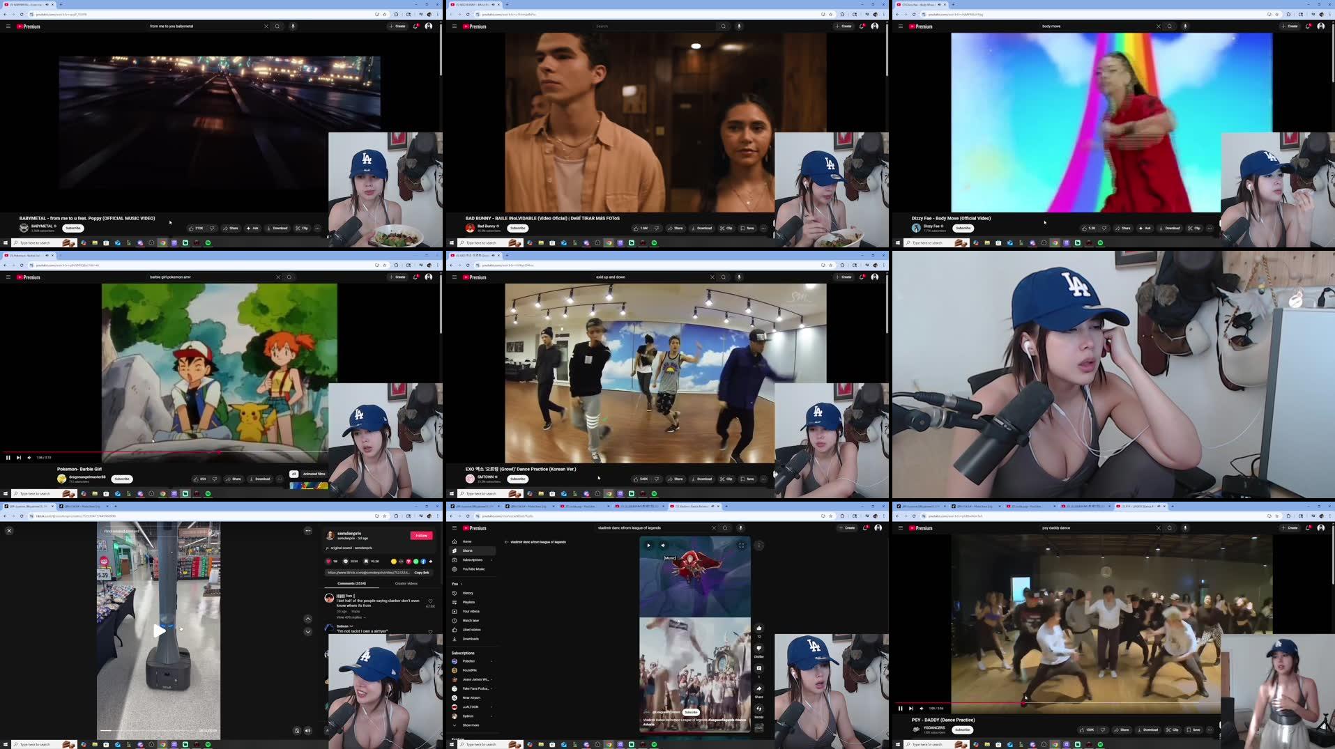Screen dimensions: 1335x749
Task: Remix the Vladimir dance Short
Action: (759, 709)
